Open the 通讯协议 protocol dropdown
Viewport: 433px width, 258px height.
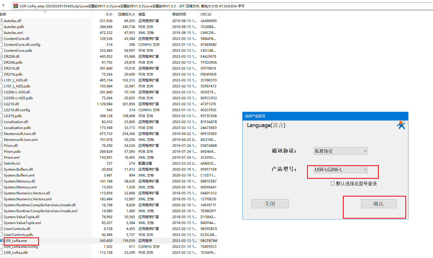pos(341,151)
